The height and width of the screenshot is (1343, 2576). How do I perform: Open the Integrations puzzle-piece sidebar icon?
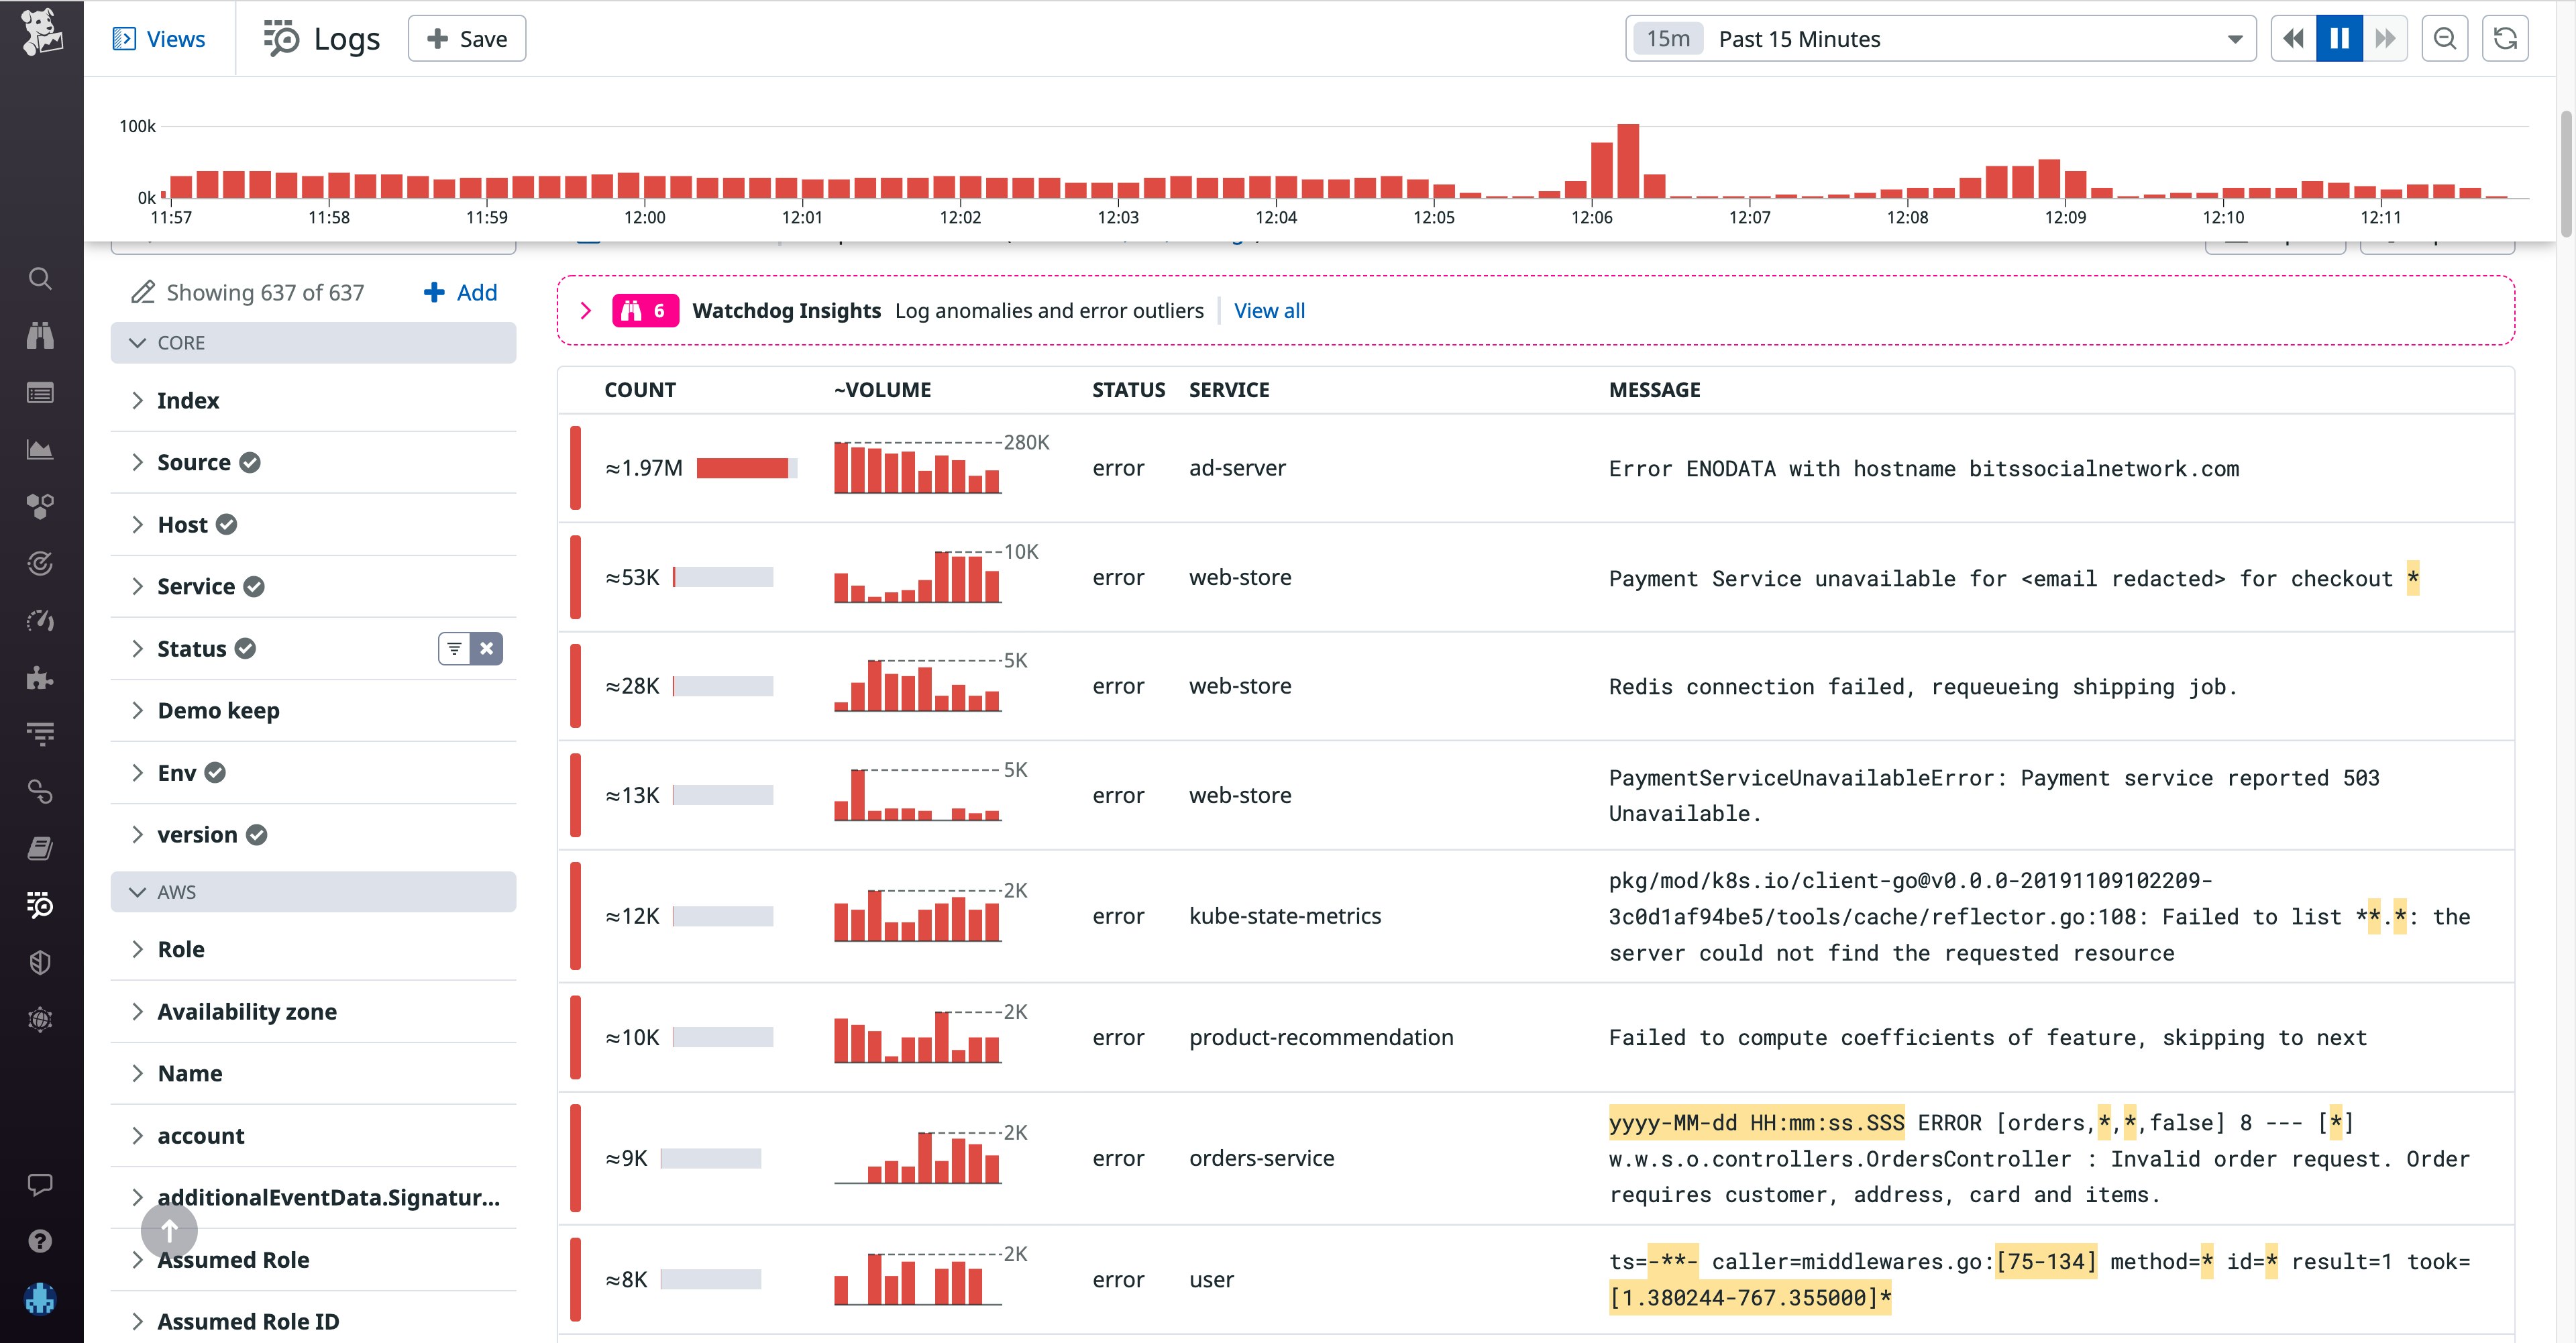(x=40, y=678)
